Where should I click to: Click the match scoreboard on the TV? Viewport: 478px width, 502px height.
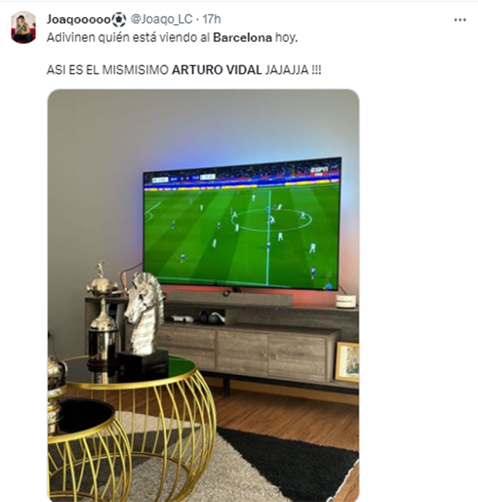point(183,179)
